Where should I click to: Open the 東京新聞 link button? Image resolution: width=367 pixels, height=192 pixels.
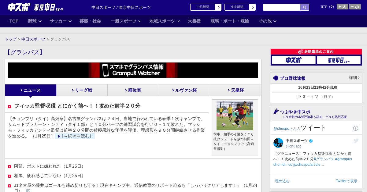coord(237,7)
